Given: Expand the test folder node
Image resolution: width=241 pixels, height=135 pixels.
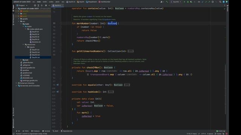Looking at the screenshot, I should (21, 60).
